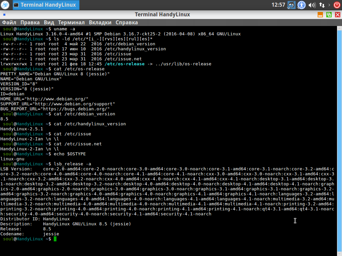Click the 12:57 panel clock

(278, 5)
